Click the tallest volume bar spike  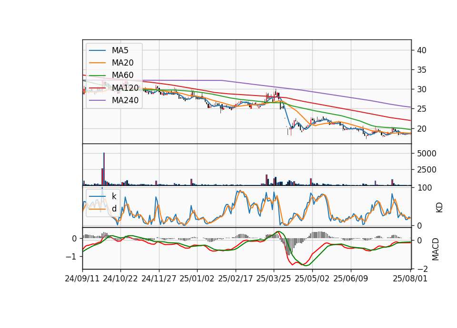pos(104,169)
